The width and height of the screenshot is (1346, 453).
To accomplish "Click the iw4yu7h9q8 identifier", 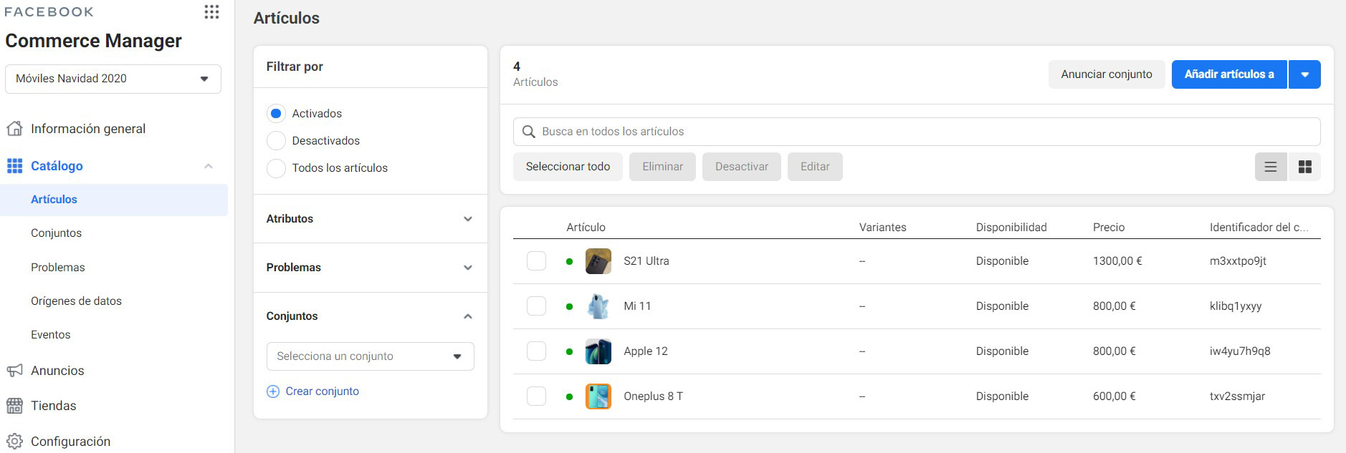I will click(1240, 351).
